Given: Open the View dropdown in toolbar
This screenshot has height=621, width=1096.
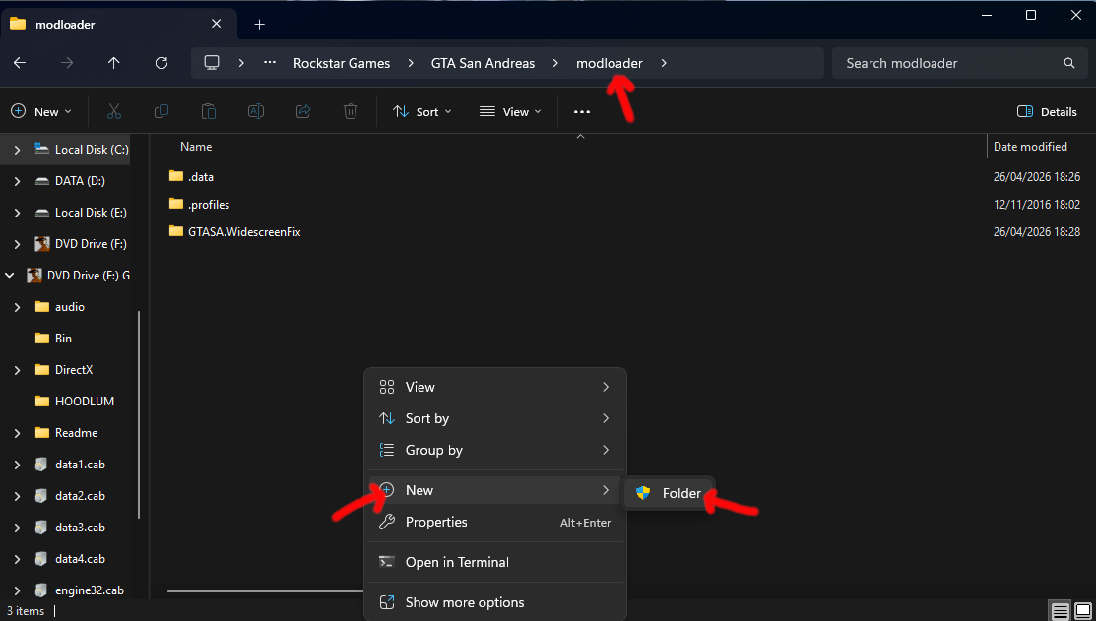Looking at the screenshot, I should 510,112.
